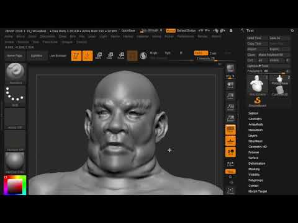Open the Brush menu

point(20,37)
